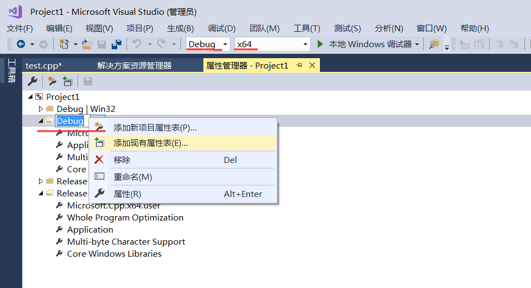Screen dimensions: 531x288
Task: Collapse the selected Debug folder node
Action: [x=41, y=121]
